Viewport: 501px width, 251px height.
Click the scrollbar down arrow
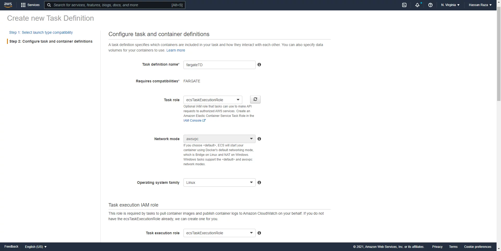click(x=499, y=249)
